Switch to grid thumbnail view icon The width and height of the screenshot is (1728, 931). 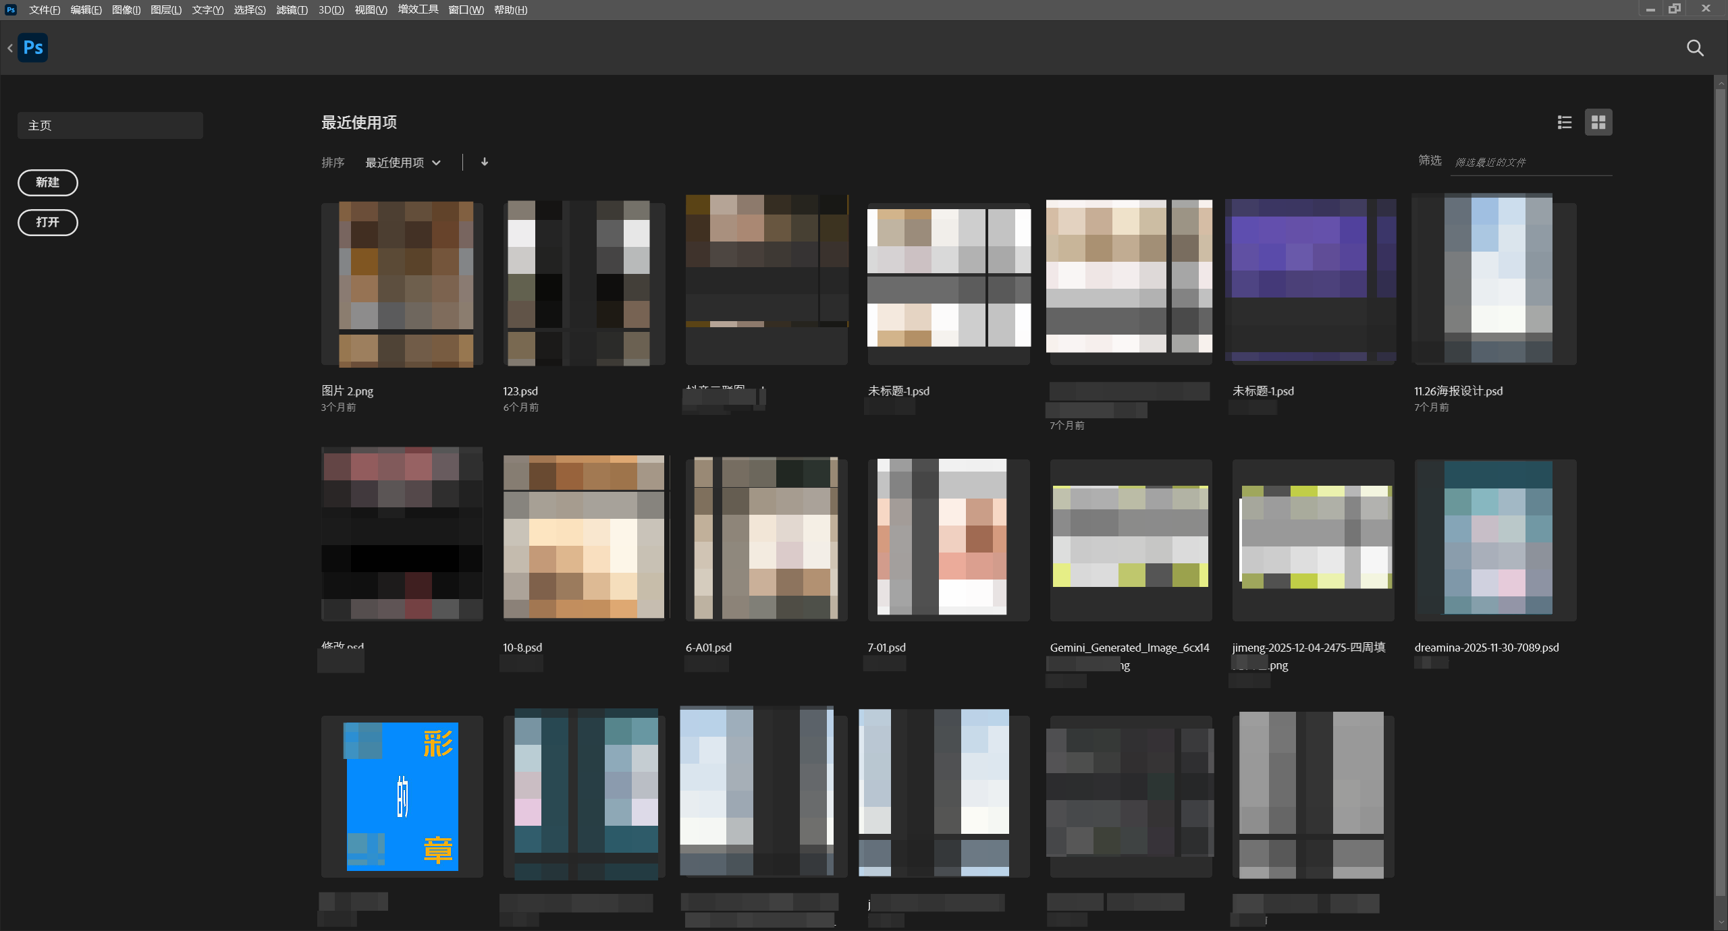(x=1598, y=122)
